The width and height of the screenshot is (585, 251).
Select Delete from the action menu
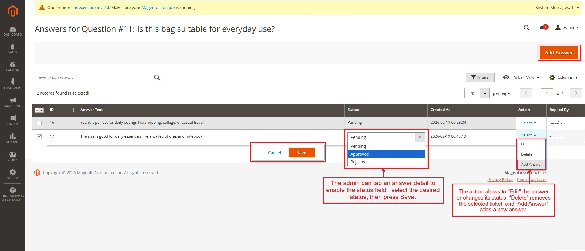pyautogui.click(x=527, y=154)
